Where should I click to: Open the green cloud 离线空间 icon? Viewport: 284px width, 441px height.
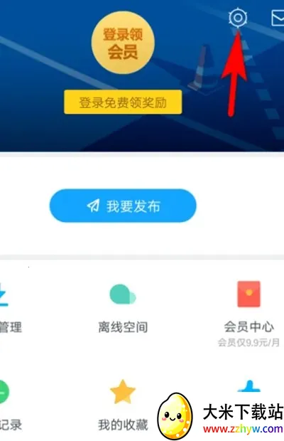[x=123, y=294]
